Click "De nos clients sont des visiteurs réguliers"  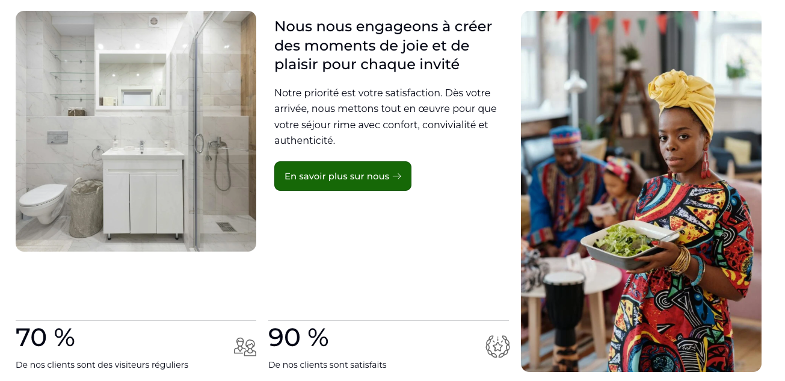(x=102, y=365)
